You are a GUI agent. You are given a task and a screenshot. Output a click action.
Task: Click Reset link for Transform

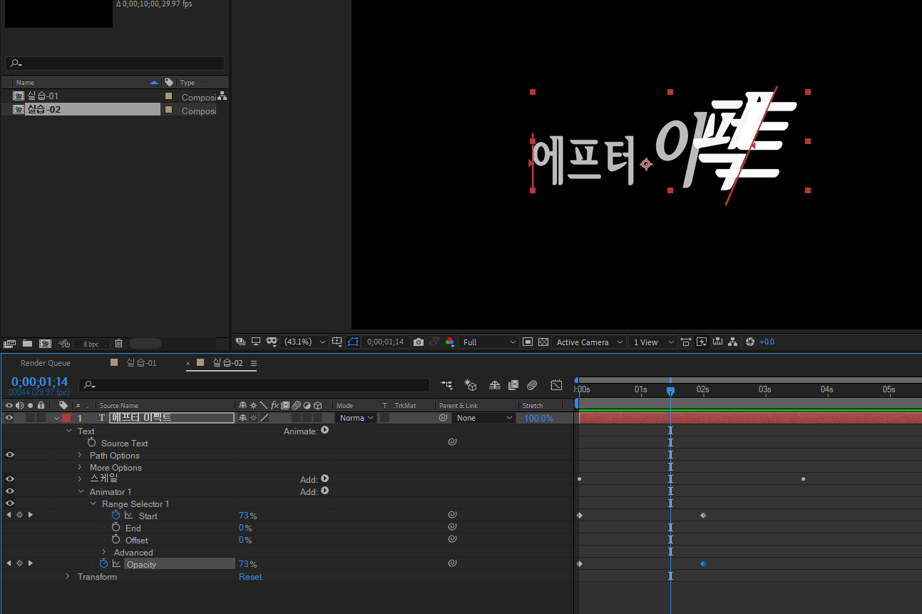tap(250, 577)
